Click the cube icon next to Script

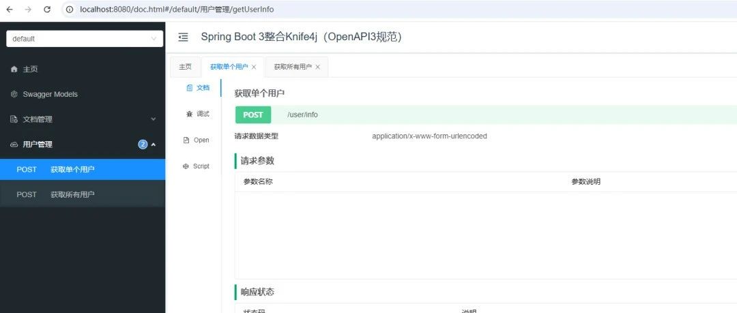pyautogui.click(x=185, y=166)
